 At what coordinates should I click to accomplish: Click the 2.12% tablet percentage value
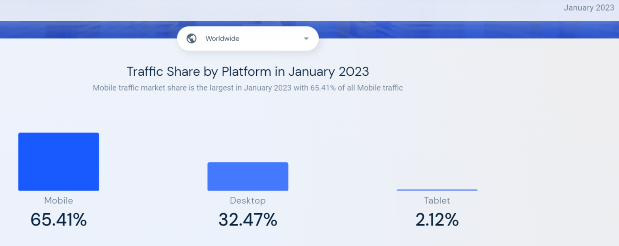tap(437, 220)
